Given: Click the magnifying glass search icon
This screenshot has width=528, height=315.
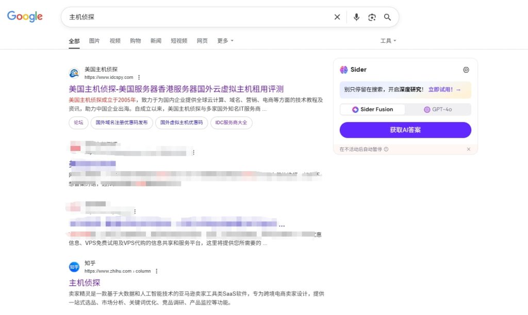Looking at the screenshot, I should click(x=388, y=17).
